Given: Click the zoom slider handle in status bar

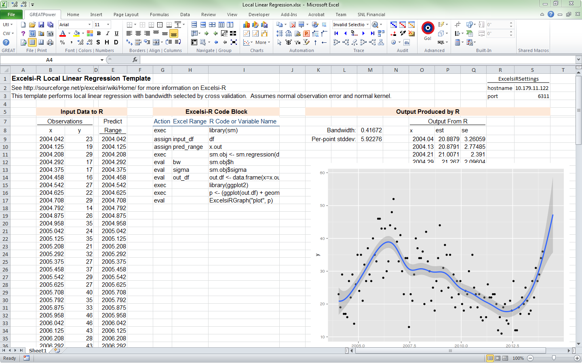Looking at the screenshot, I should pyautogui.click(x=554, y=358).
